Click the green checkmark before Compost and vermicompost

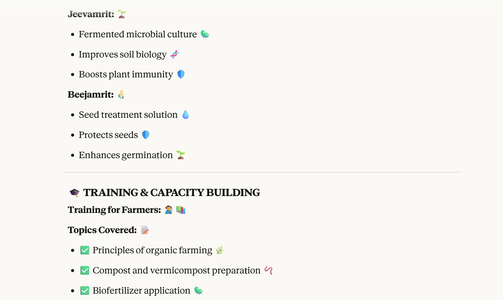coord(85,270)
